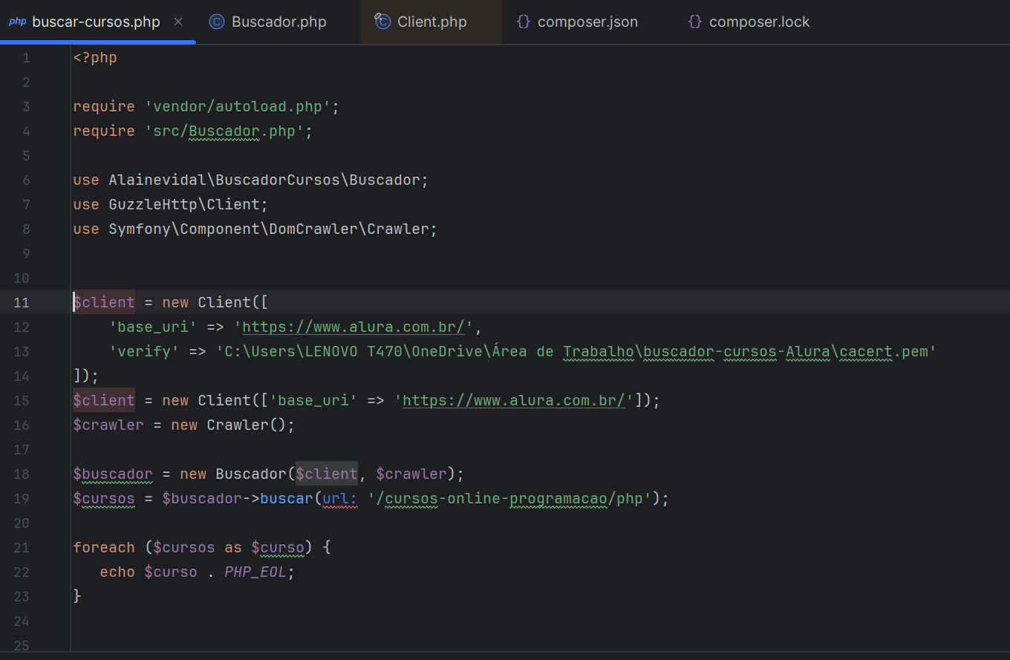Click the url: parameter hint

[340, 498]
